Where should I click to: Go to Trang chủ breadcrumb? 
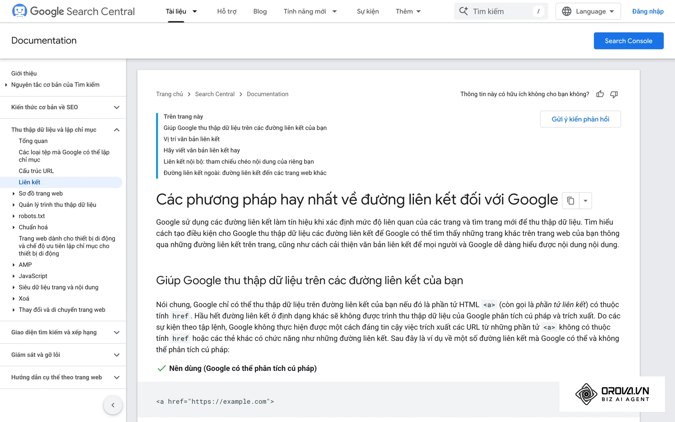coord(170,94)
